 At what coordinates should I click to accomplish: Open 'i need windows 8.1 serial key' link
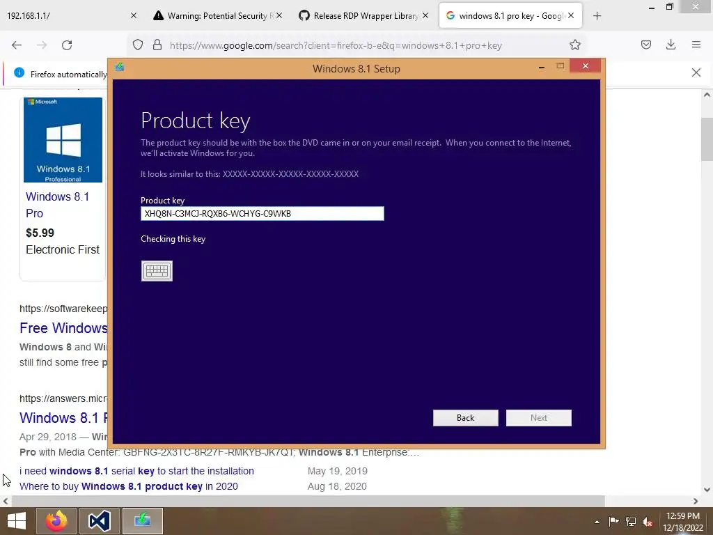click(136, 471)
